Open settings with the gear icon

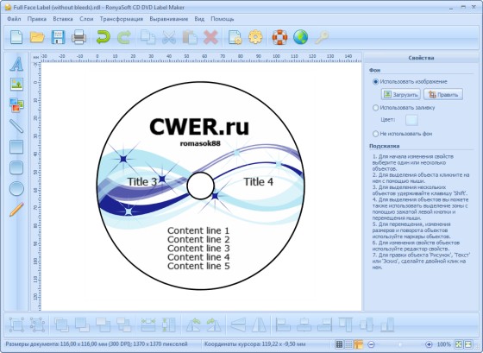[x=255, y=37]
